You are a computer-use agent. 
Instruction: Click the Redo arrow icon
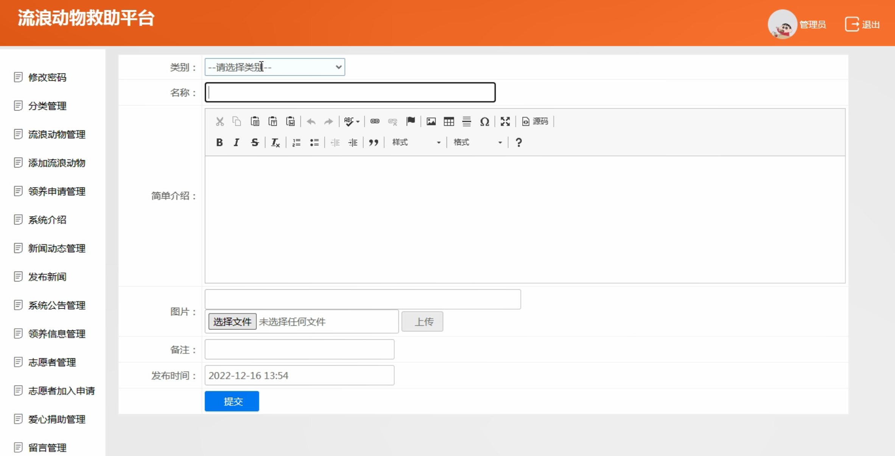point(328,122)
